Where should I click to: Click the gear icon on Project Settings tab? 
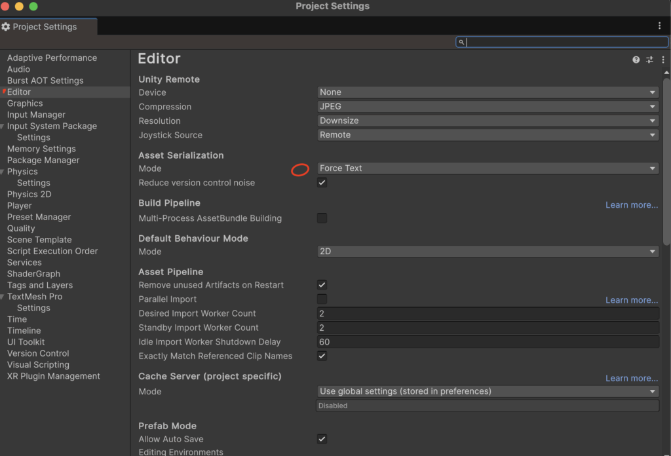pos(5,26)
